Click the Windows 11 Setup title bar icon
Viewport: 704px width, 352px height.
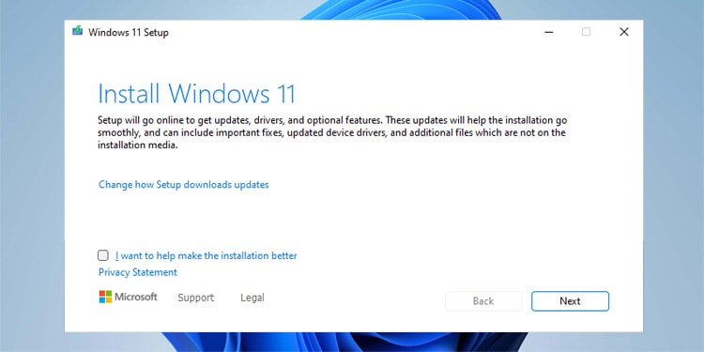pyautogui.click(x=78, y=31)
